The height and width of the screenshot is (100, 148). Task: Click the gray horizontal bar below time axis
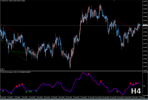point(74,99)
